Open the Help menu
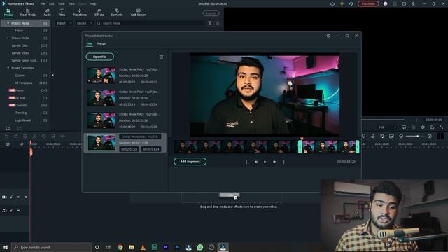448x252 pixels. pyautogui.click(x=93, y=3)
